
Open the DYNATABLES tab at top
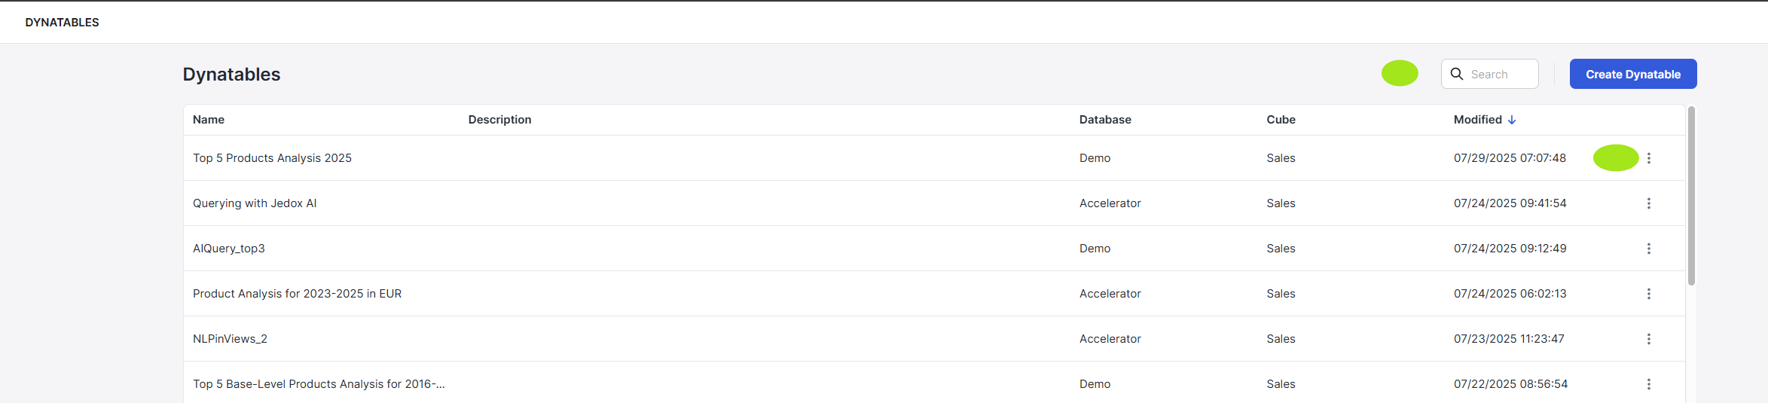point(62,23)
